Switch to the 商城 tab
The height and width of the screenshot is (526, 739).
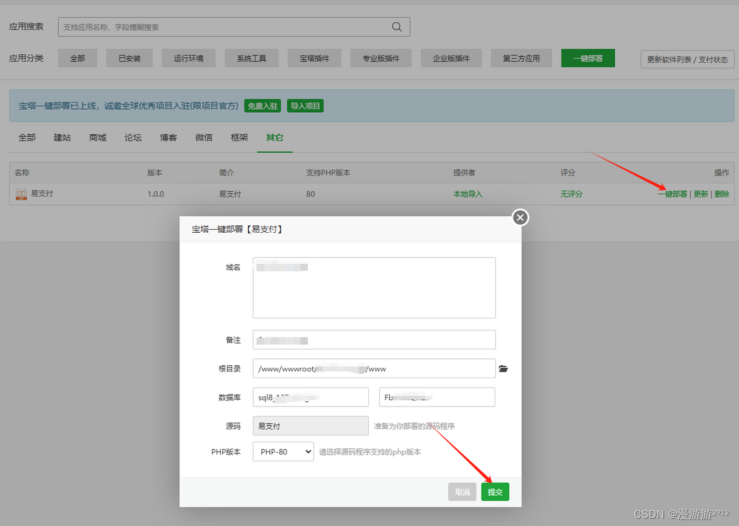tap(98, 137)
